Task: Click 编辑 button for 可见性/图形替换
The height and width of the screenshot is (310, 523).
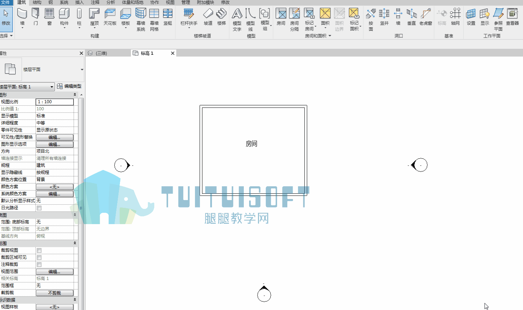Action: 54,137
